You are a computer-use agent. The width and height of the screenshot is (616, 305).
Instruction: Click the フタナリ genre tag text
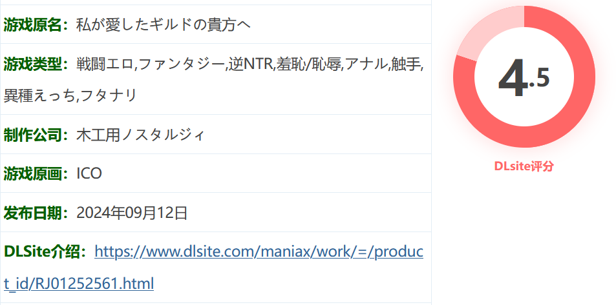point(108,95)
